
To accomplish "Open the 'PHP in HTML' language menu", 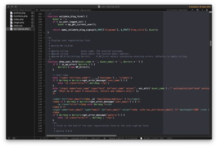I will (x=62, y=138).
